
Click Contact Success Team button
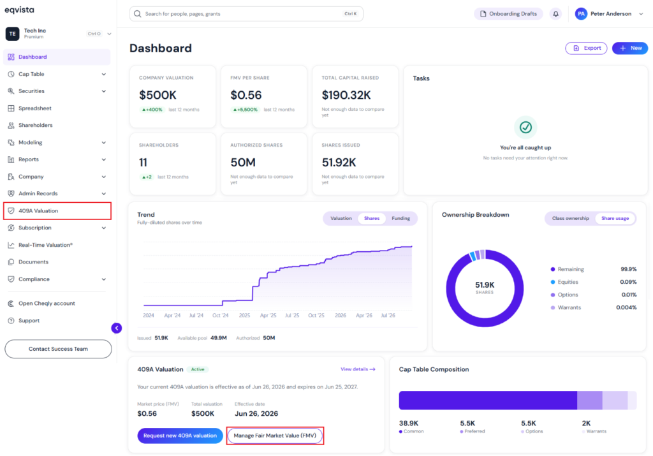58,349
